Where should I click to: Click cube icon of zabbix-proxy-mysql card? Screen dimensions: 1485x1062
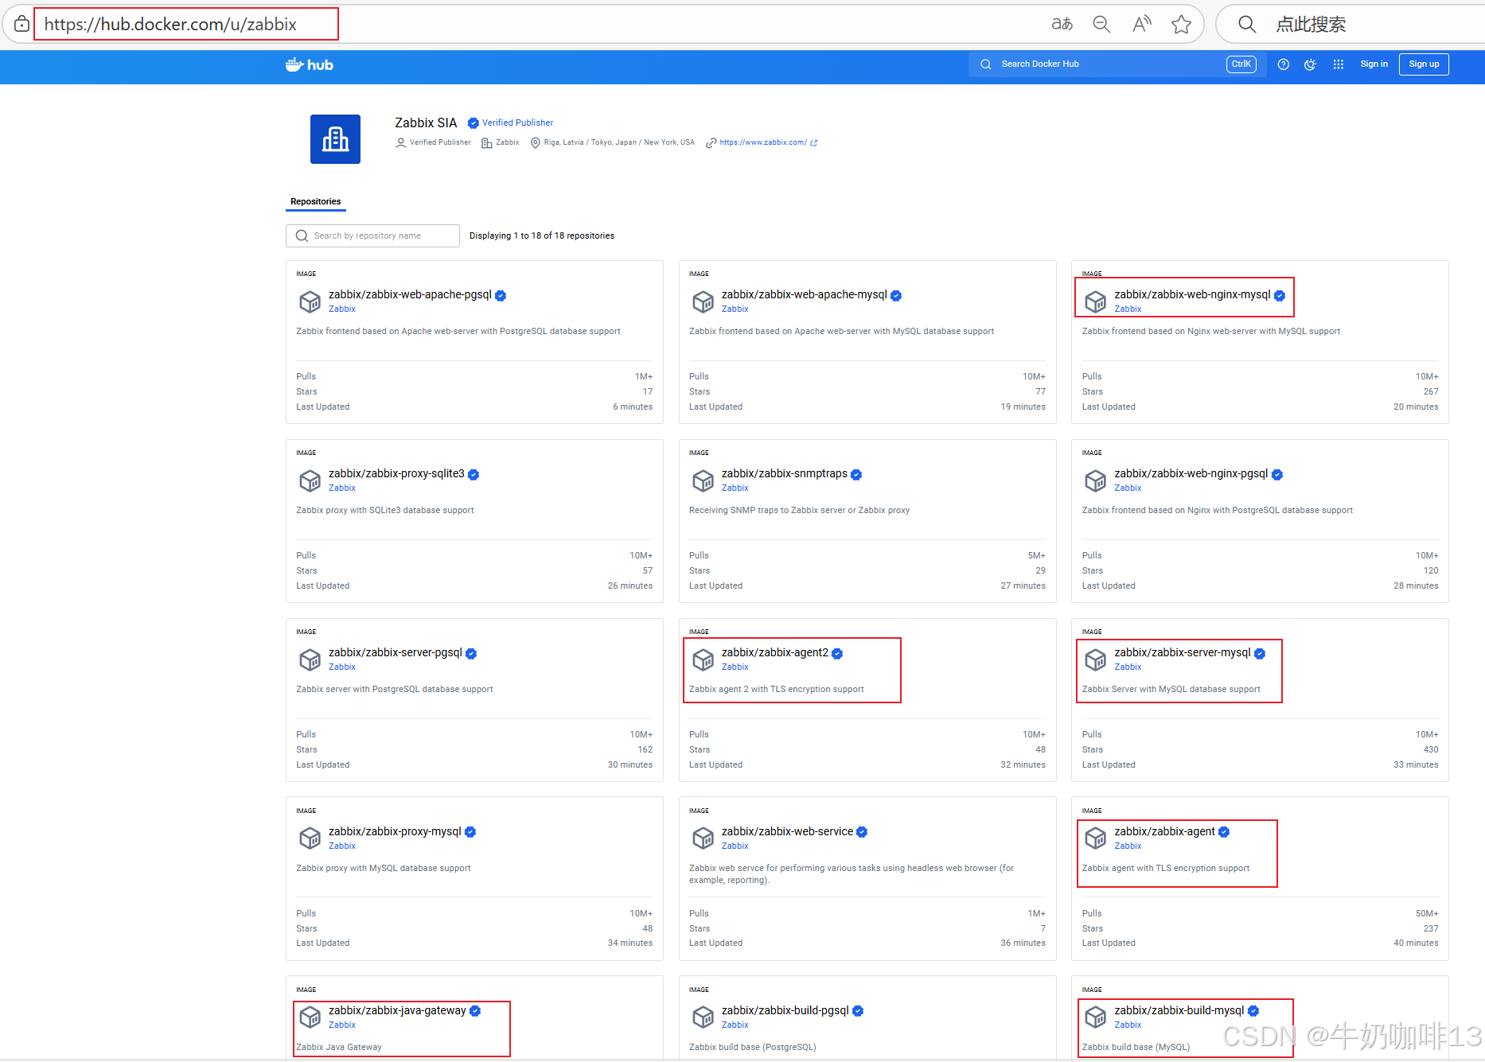[310, 838]
